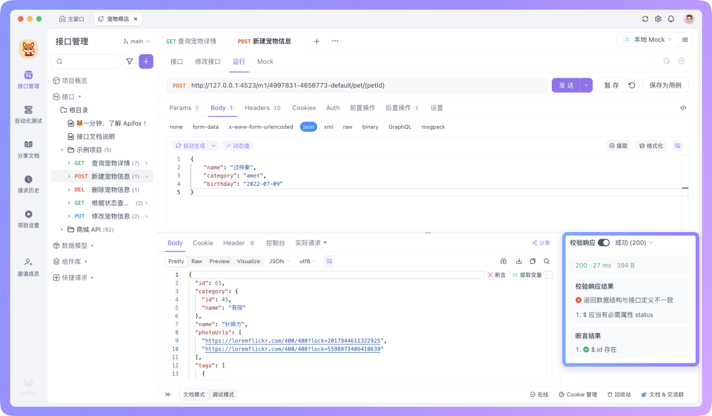Open notifications bell icon
The height and width of the screenshot is (416, 712).
coord(670,18)
